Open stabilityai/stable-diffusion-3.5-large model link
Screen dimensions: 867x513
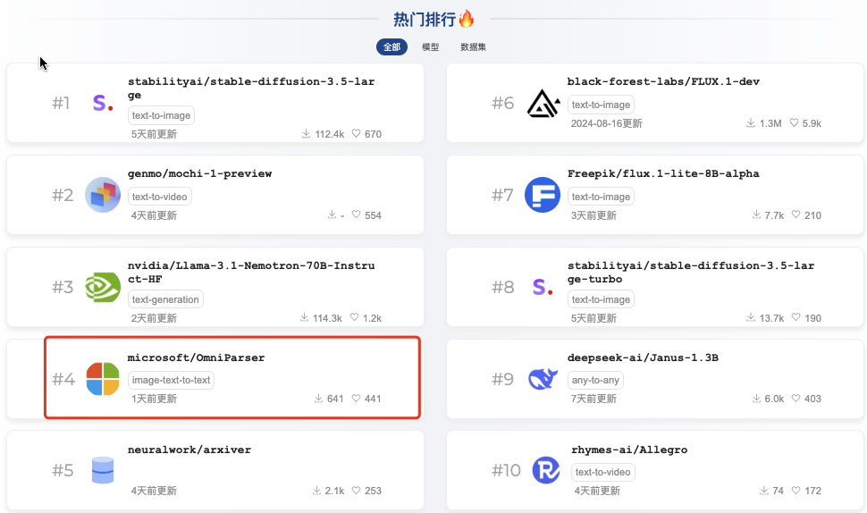(x=251, y=88)
